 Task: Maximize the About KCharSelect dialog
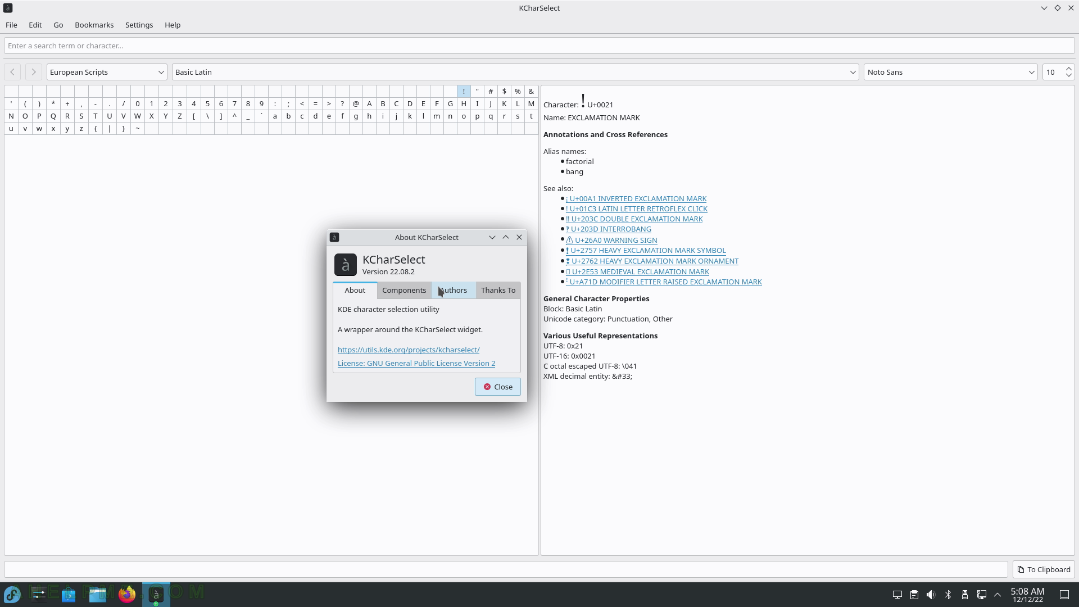pos(506,237)
